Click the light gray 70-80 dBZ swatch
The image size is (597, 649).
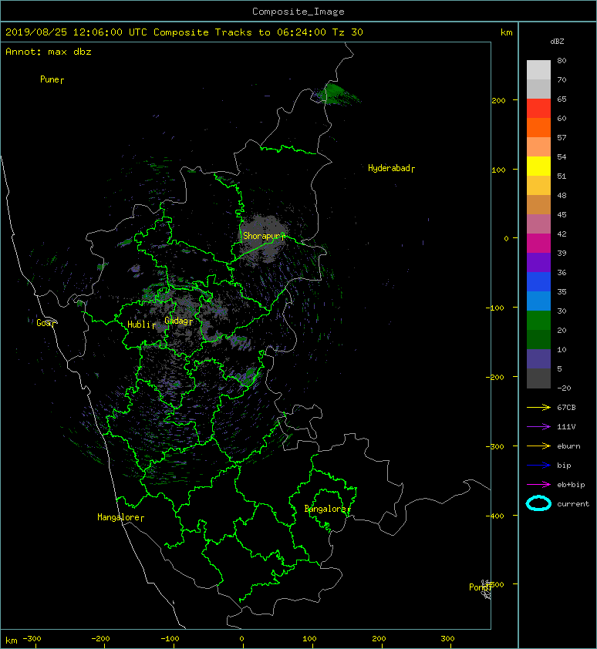pos(538,70)
